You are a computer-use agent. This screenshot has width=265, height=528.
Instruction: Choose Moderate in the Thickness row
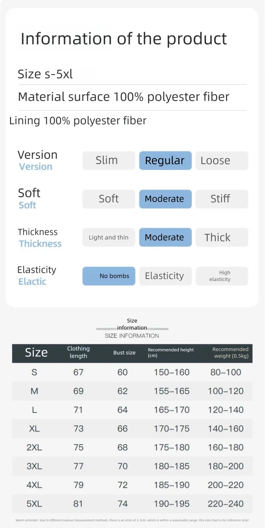pos(165,238)
